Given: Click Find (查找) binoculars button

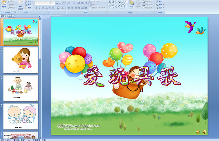Looking at the screenshot, I should pos(159,1).
